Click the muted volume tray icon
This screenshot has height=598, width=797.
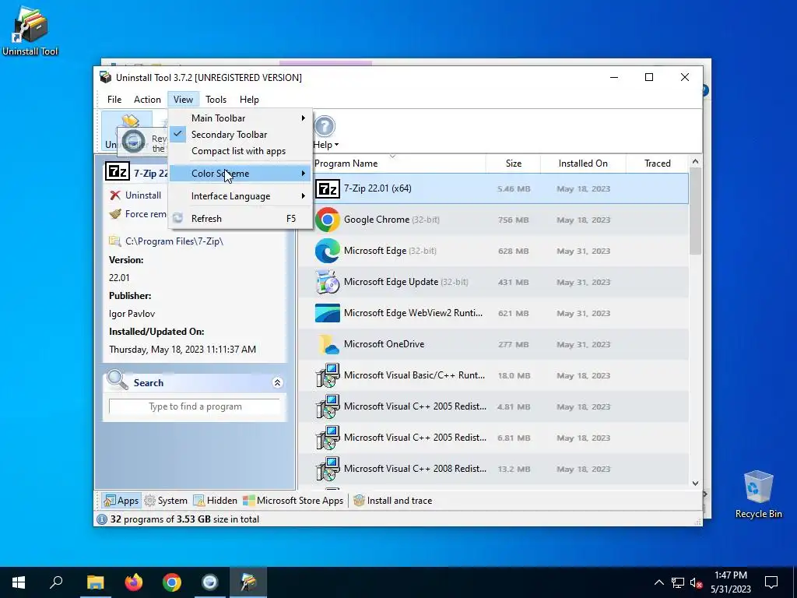[x=696, y=582]
